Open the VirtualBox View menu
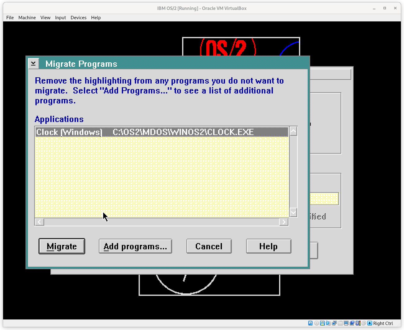The height and width of the screenshot is (330, 404). click(45, 18)
